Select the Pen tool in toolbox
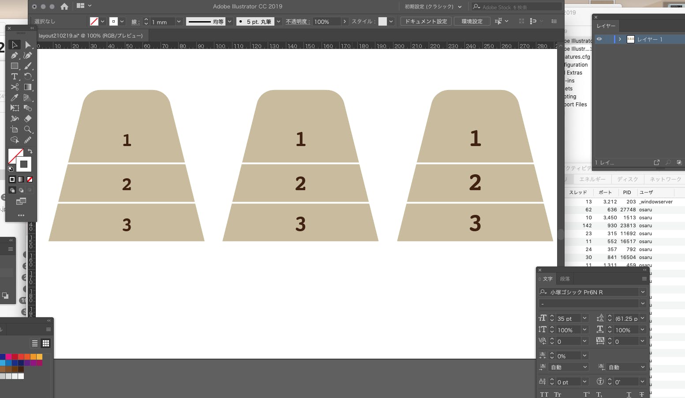685x398 pixels. pos(14,56)
